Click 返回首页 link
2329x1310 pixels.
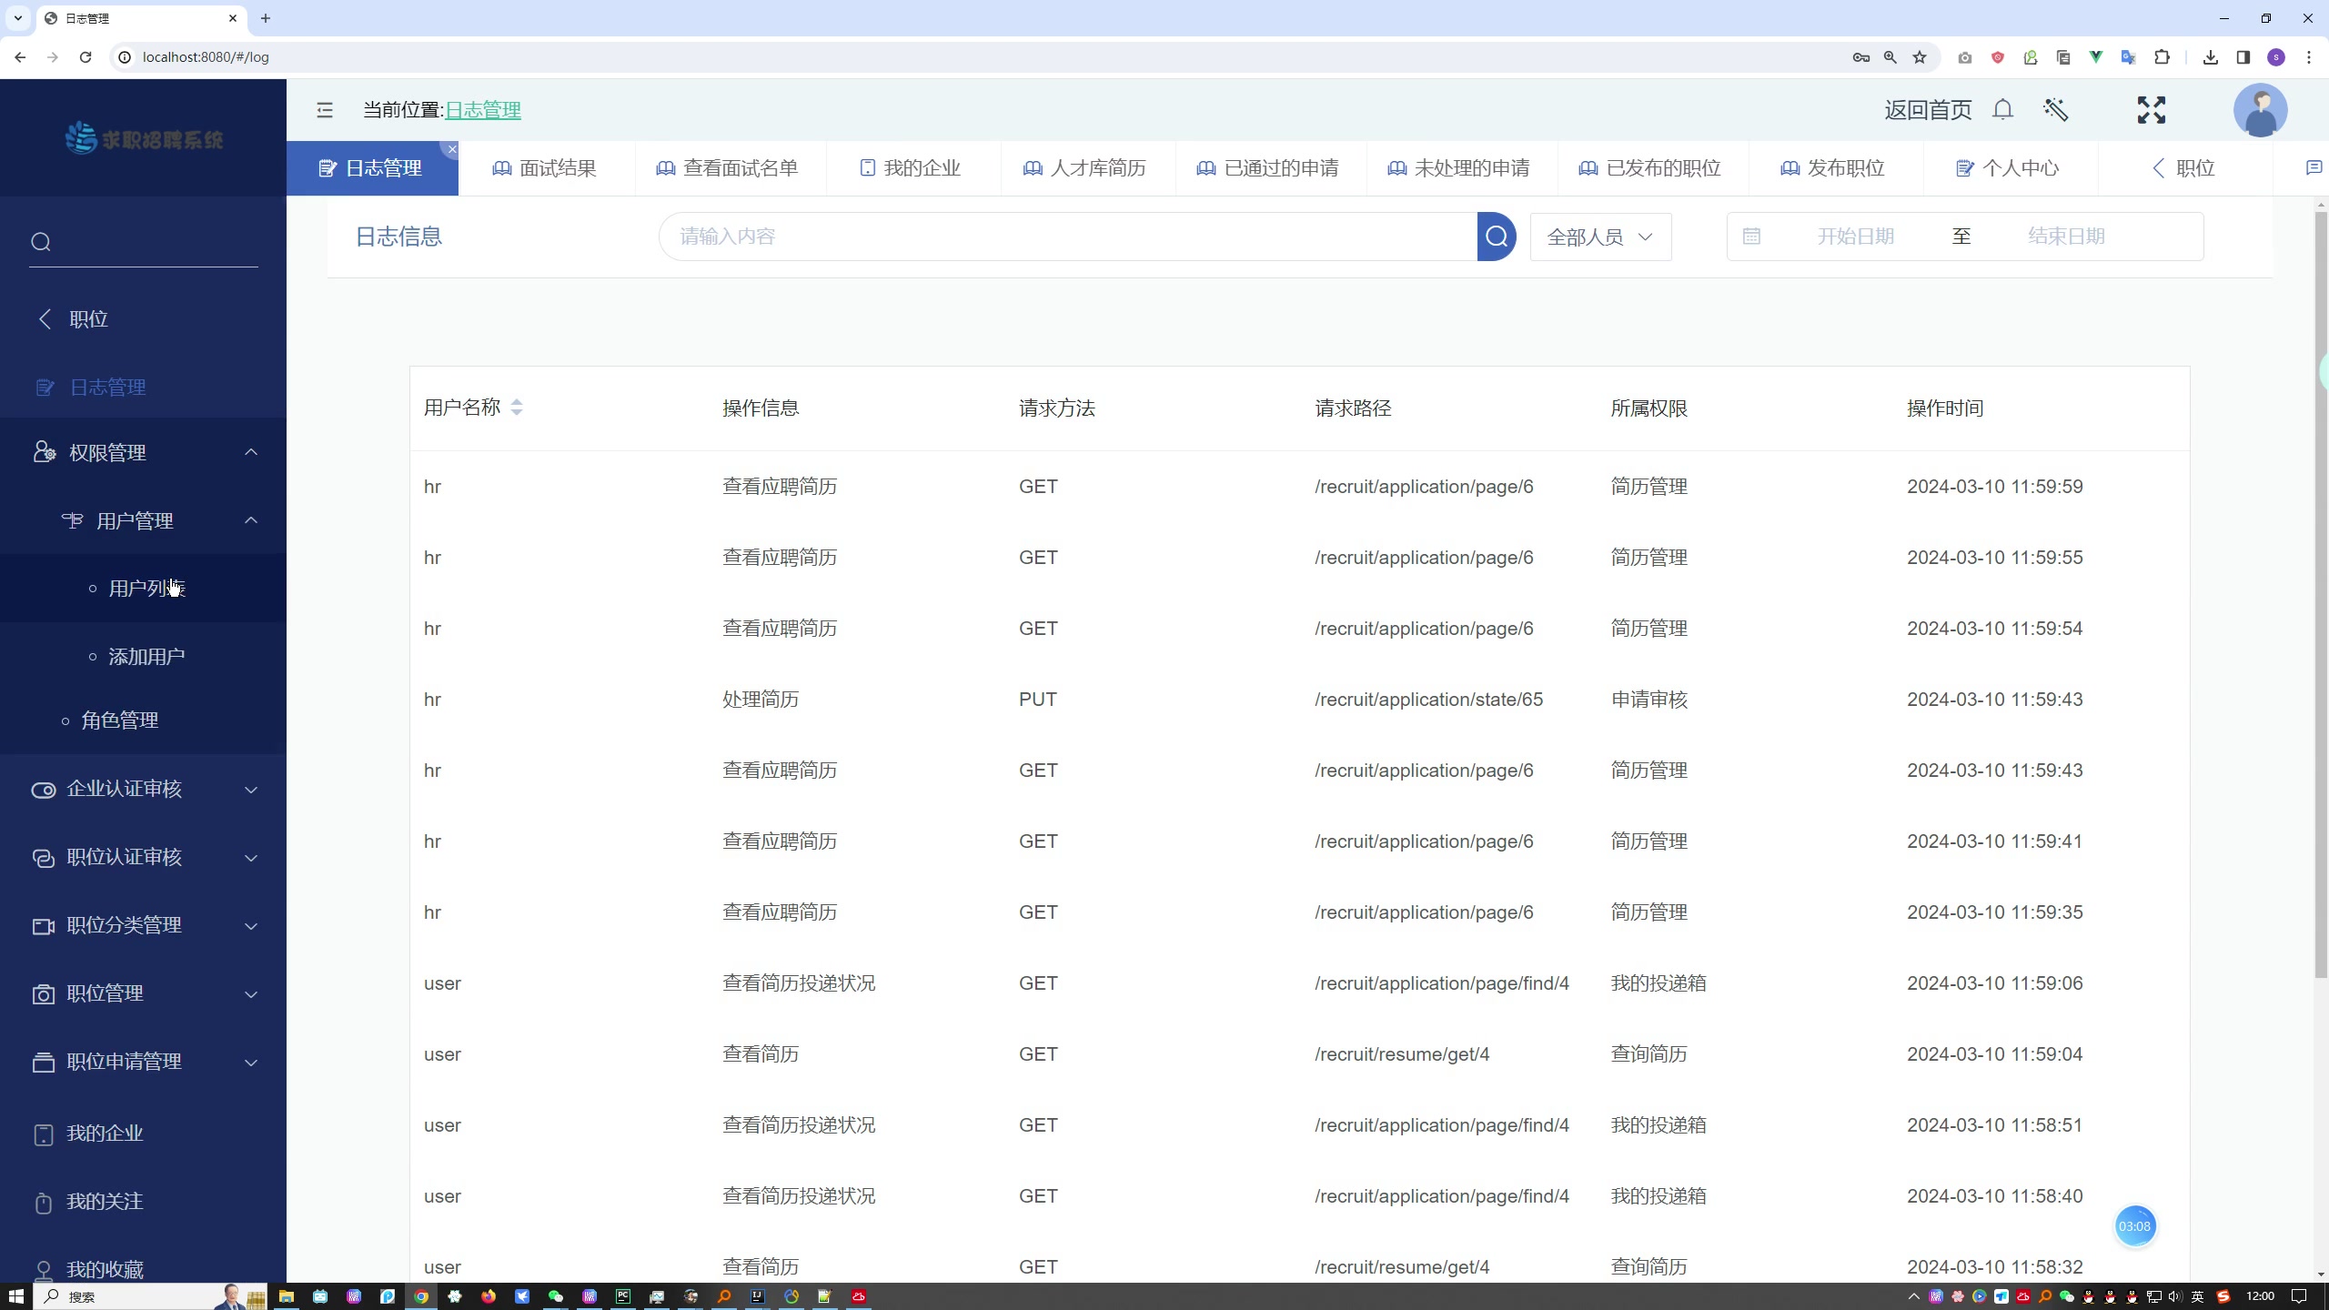(x=1928, y=110)
